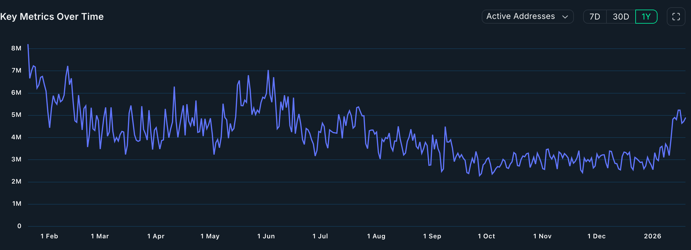This screenshot has height=250, width=691.
Task: Click the 1 May x-axis label
Action: pos(210,236)
